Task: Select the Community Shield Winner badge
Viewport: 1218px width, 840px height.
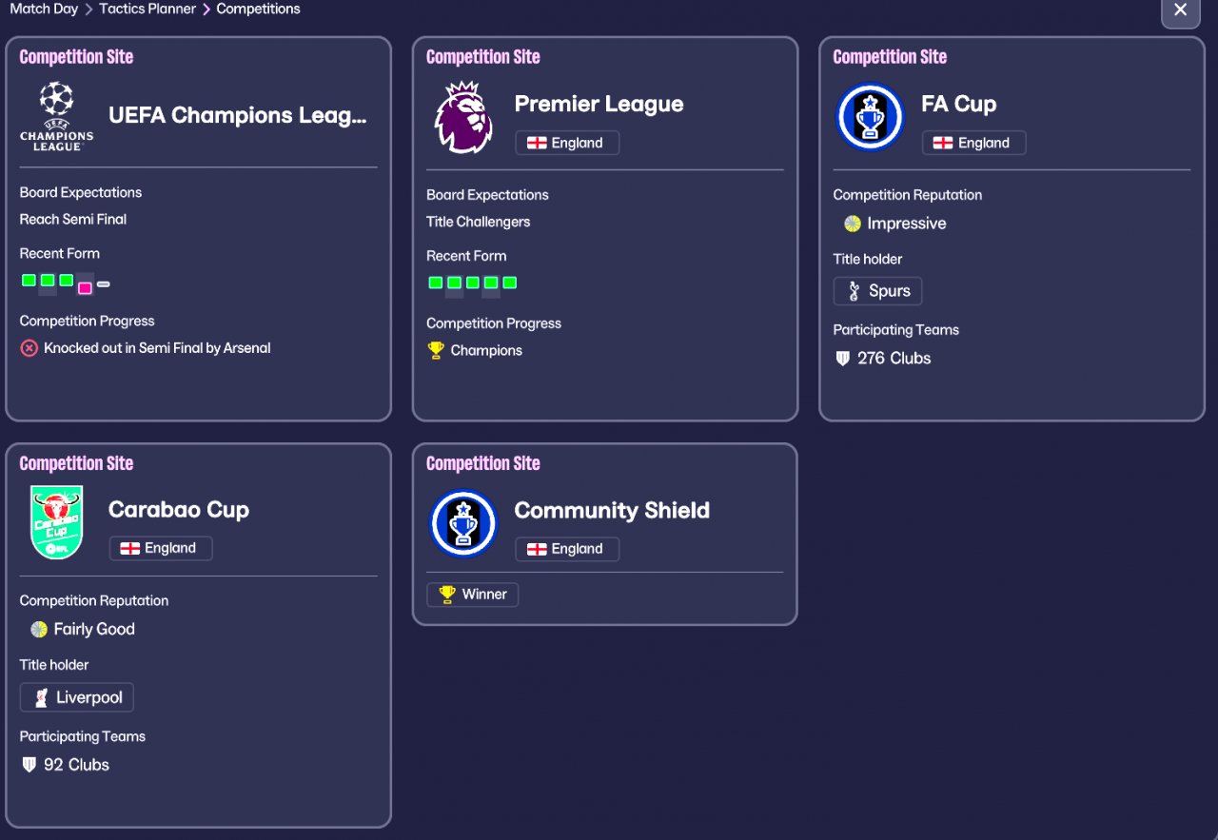Action: click(473, 595)
